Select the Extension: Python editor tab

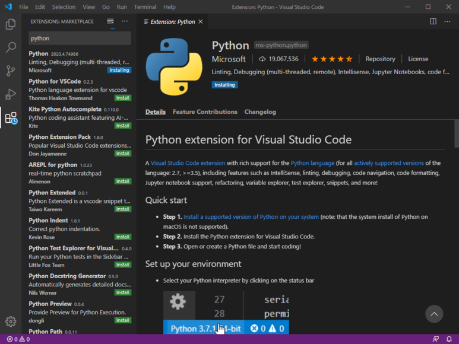point(172,21)
